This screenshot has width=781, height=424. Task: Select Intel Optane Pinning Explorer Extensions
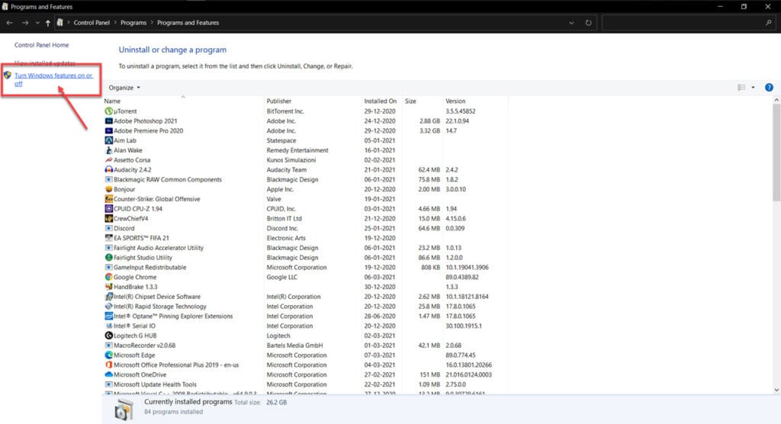305,316
